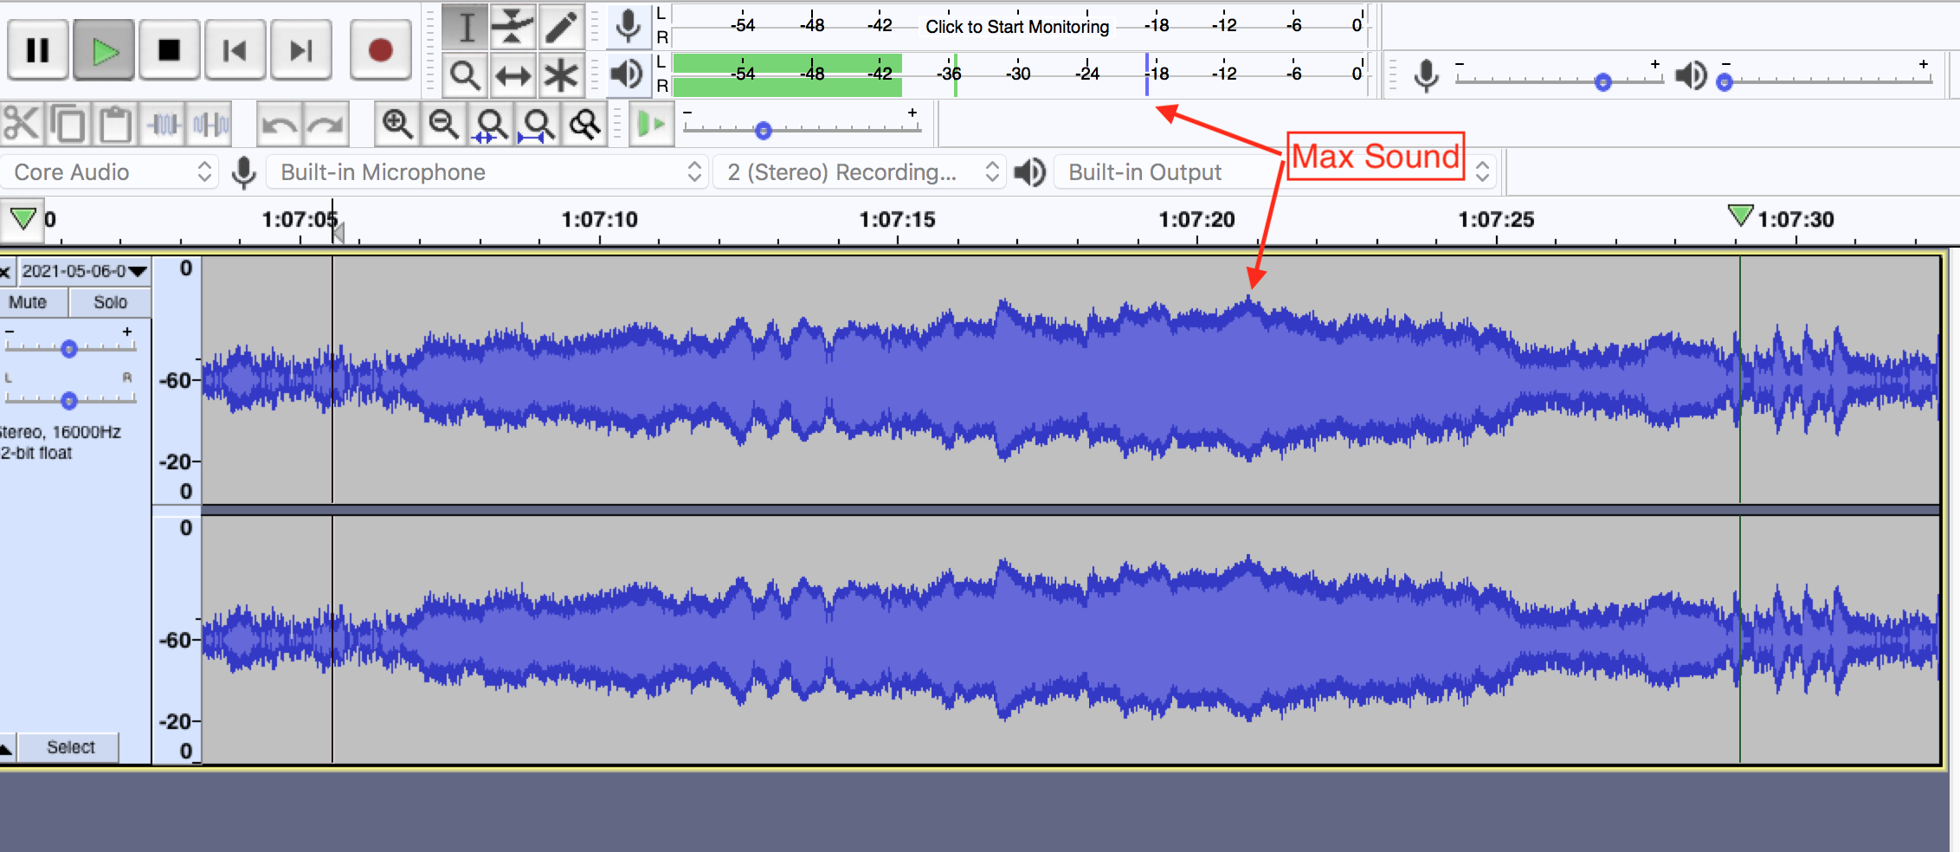Start recording with the red Record button
Viewport: 1960px width, 852px height.
(x=380, y=50)
